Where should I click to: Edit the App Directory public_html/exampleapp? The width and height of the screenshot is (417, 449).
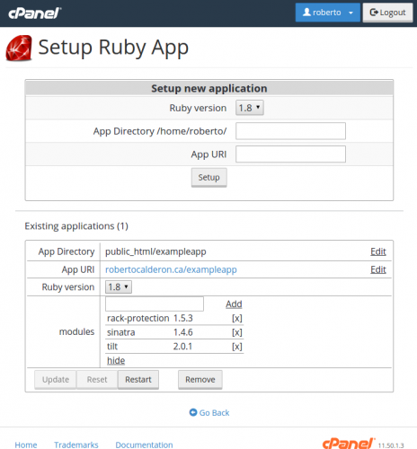click(378, 251)
